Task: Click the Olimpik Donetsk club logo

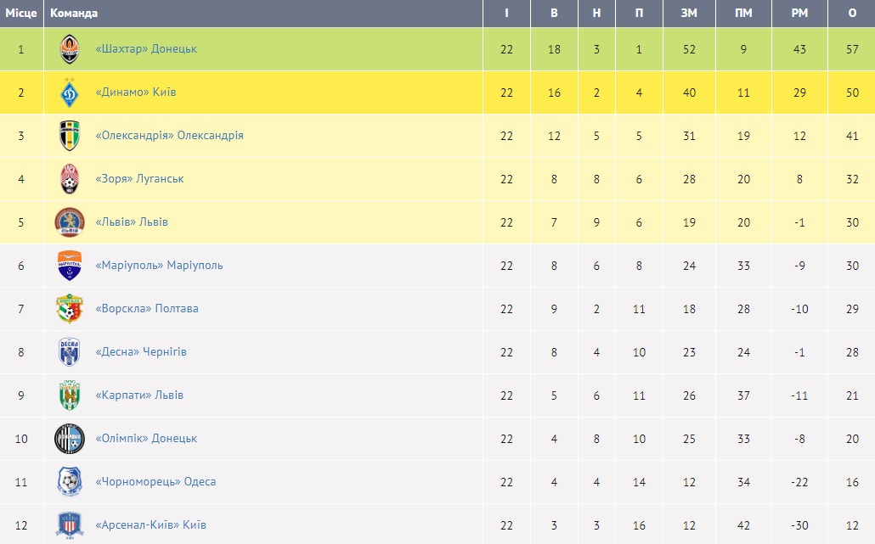Action: coord(69,439)
